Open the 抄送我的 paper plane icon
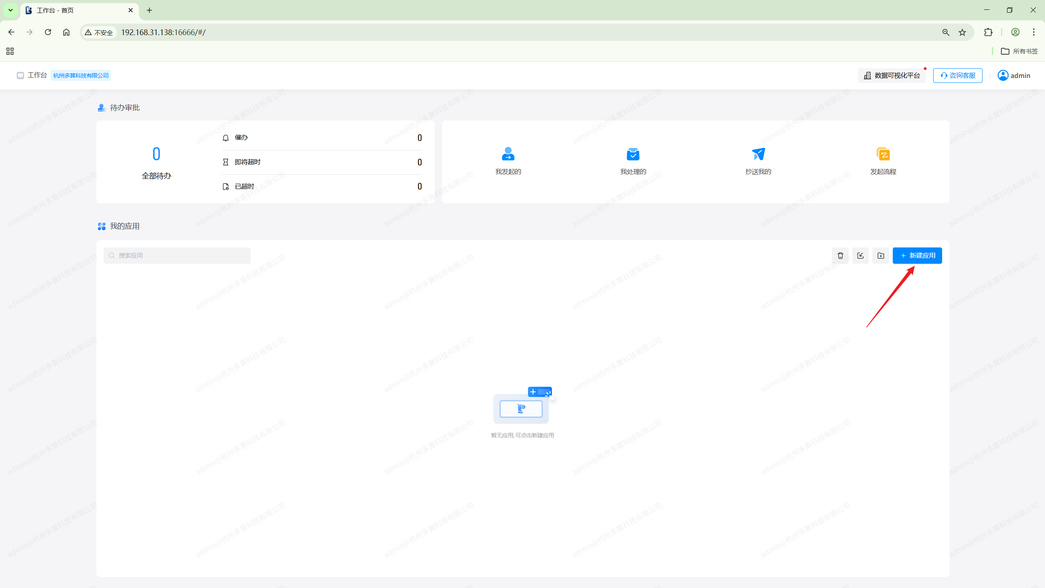The image size is (1045, 588). pos(758,154)
